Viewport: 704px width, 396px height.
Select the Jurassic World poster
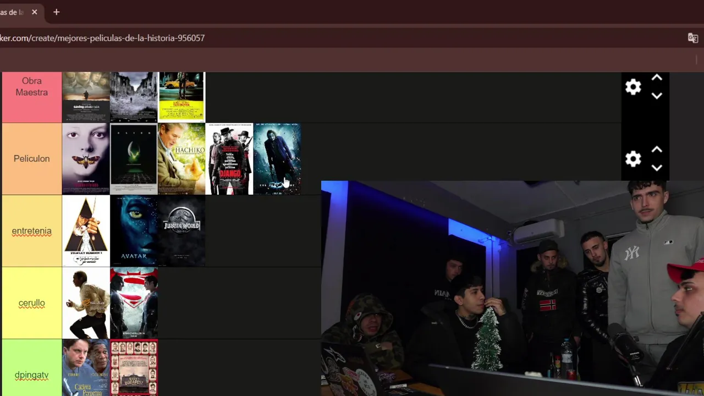(182, 231)
